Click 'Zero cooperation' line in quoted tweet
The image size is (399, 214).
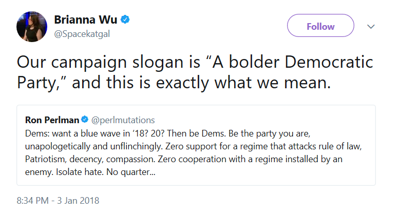[184, 159]
